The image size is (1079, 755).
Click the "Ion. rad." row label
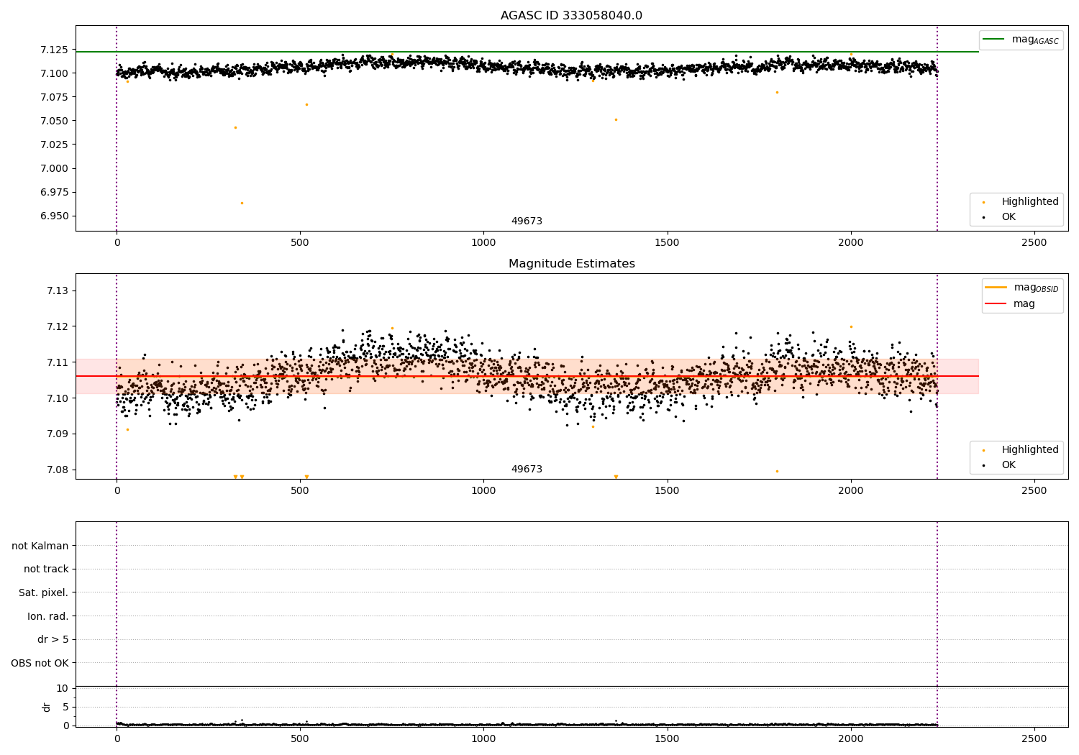48,616
